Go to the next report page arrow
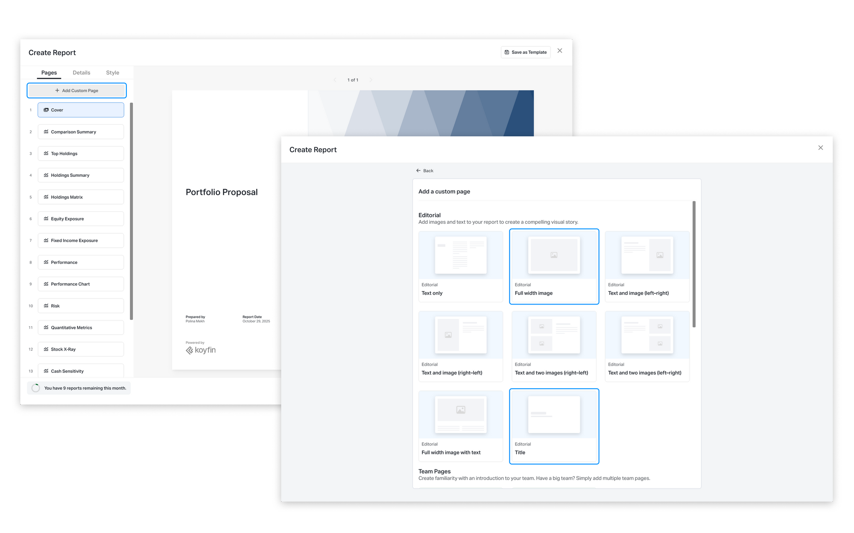The image size is (854, 533). [x=371, y=80]
